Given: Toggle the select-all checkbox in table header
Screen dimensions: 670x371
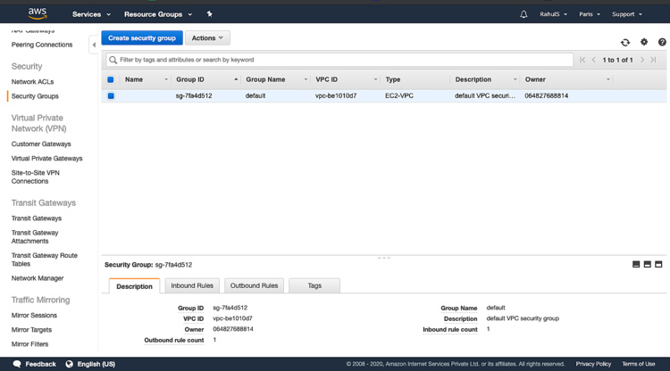Looking at the screenshot, I should pos(111,79).
